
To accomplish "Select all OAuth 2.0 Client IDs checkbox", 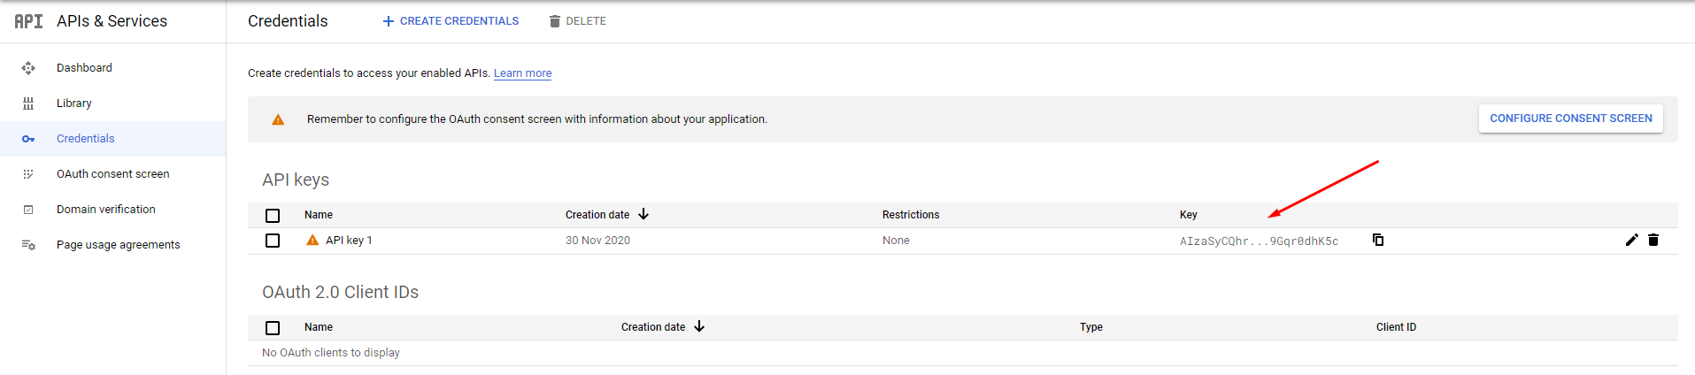I will click(x=273, y=327).
